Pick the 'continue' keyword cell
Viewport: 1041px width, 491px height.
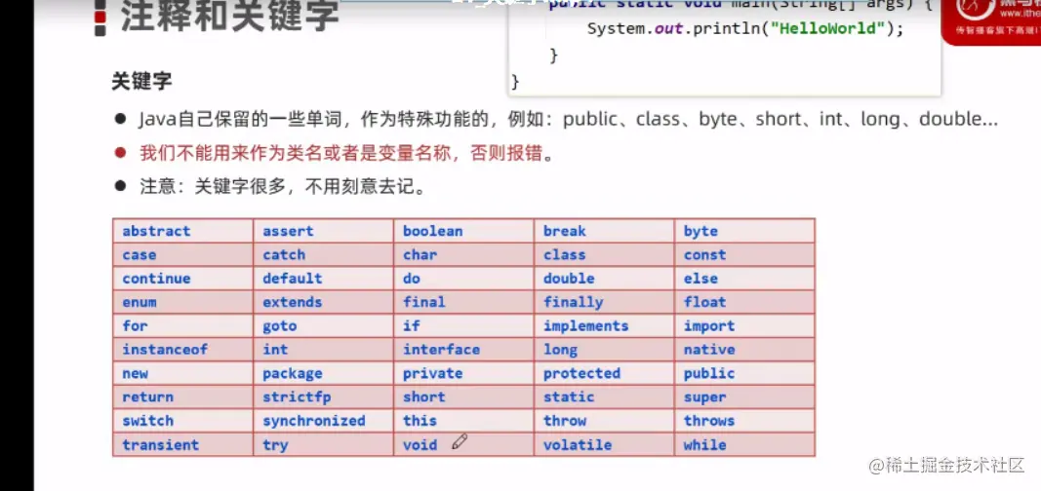182,279
